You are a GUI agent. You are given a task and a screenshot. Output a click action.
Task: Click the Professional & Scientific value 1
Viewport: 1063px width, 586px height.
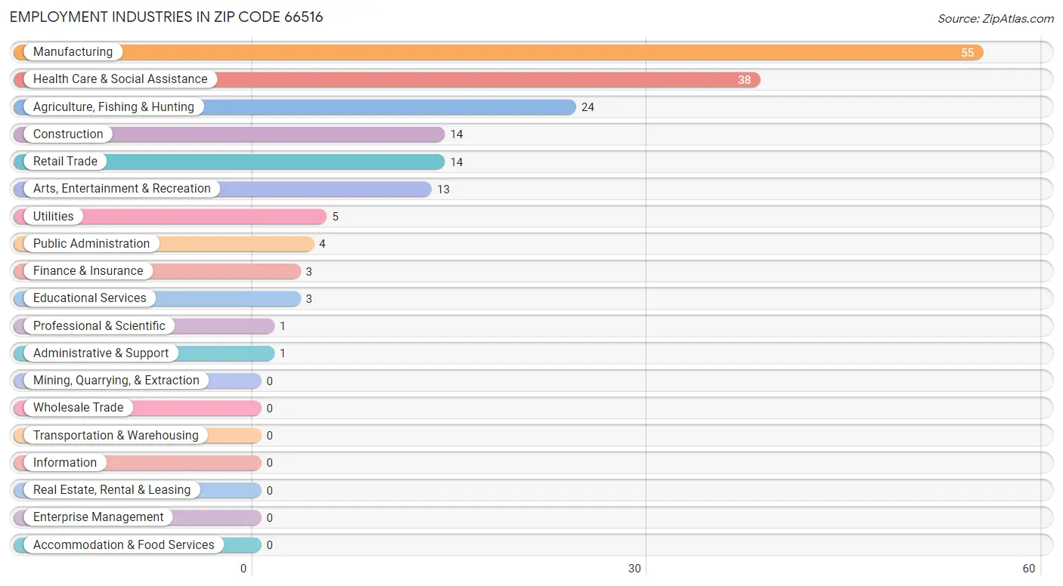283,326
